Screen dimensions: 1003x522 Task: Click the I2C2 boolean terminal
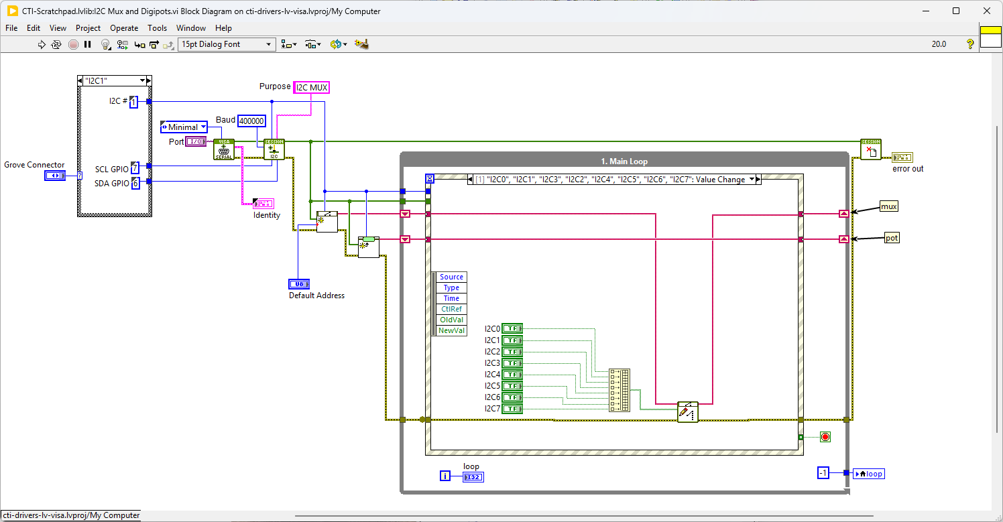tap(512, 351)
